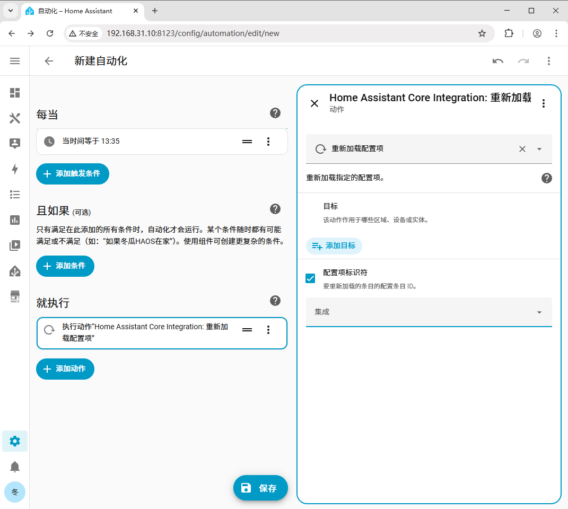Save the automation with 保存
Viewport: 568px width, 509px height.
tap(260, 488)
